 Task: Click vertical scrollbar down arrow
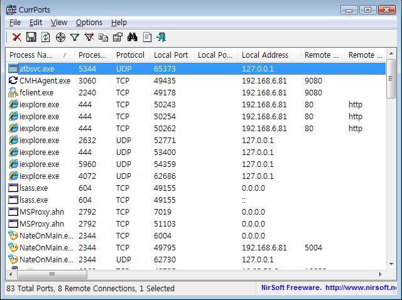tap(391, 264)
